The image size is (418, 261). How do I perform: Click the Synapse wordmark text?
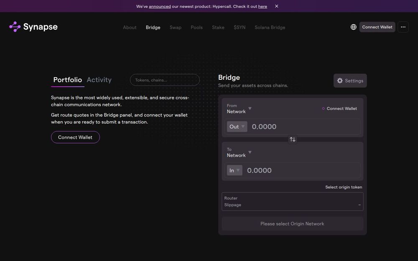pyautogui.click(x=40, y=27)
